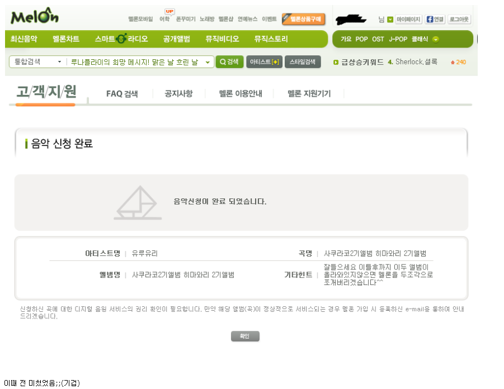Open the green user dropdown next to 님
The width and height of the screenshot is (504, 389).
point(390,20)
